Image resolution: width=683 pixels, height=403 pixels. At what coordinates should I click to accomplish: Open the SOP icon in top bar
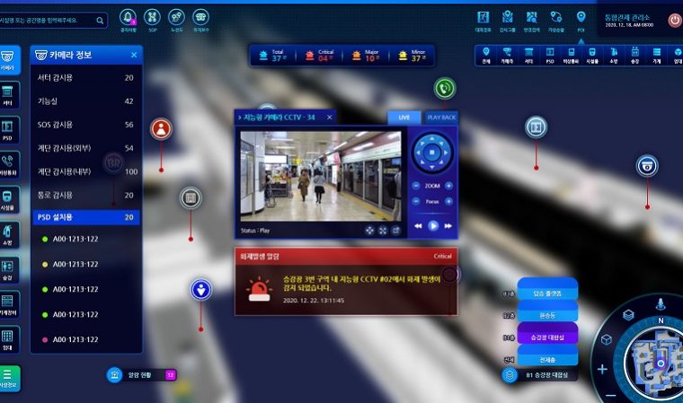152,17
